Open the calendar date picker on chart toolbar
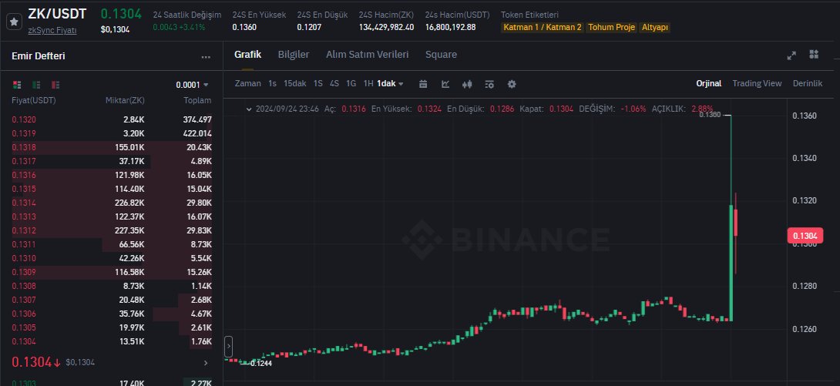The width and height of the screenshot is (840, 386). click(x=423, y=83)
